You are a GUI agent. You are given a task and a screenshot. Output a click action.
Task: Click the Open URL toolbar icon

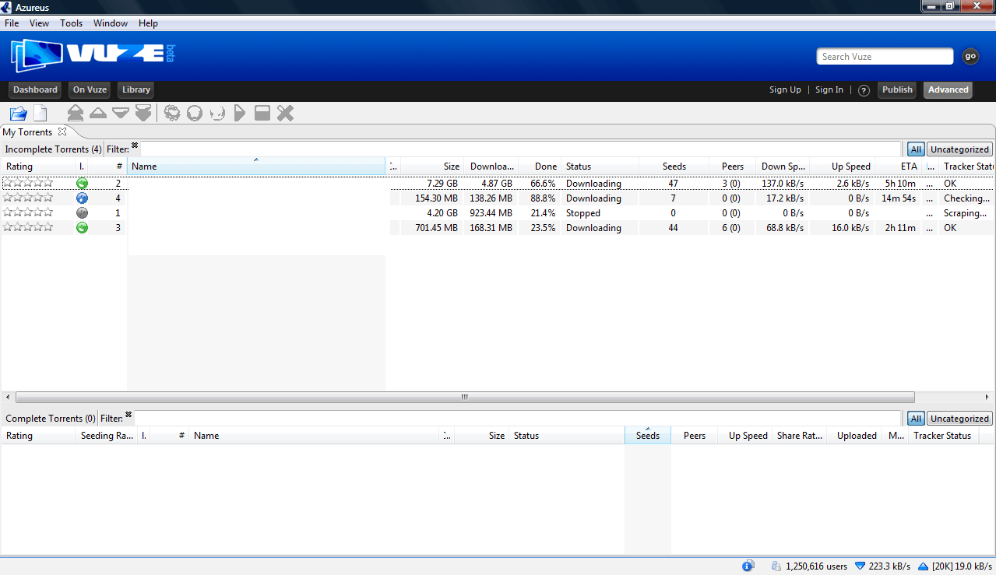click(40, 113)
